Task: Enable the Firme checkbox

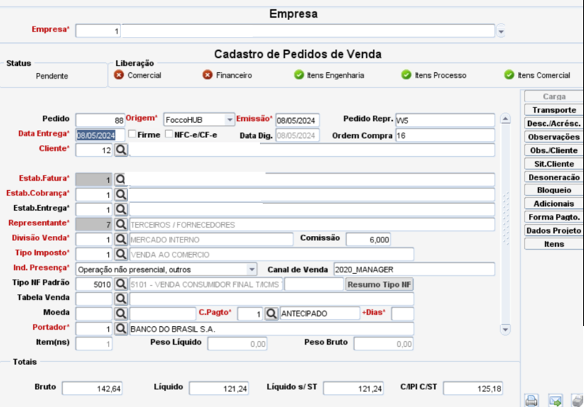Action: click(132, 134)
